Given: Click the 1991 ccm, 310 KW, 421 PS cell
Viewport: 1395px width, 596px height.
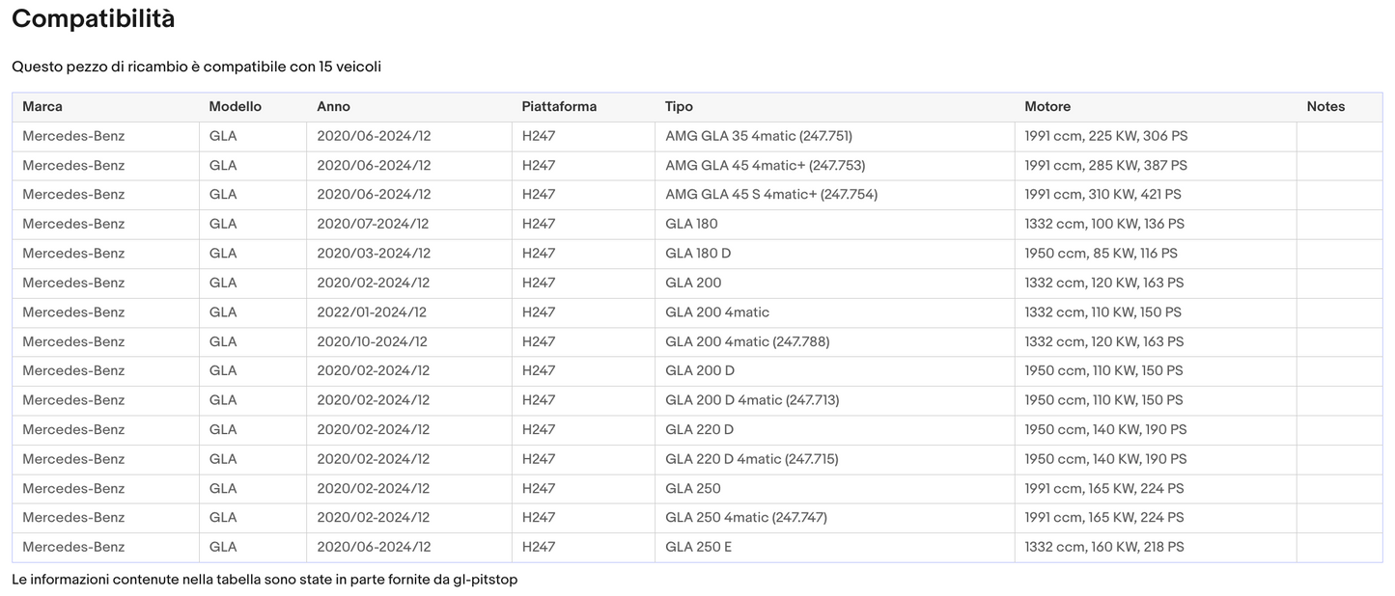Looking at the screenshot, I should coord(1102,195).
